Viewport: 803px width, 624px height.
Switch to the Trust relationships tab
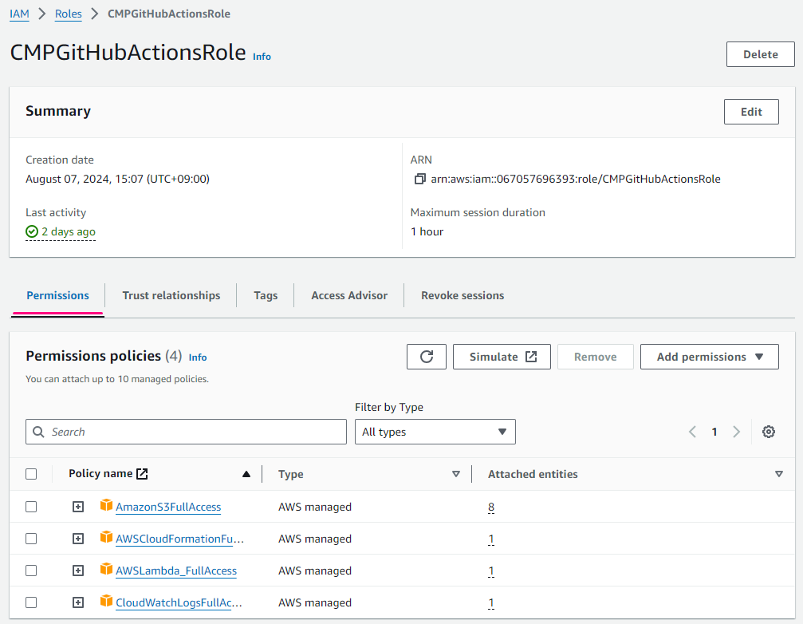coord(171,295)
